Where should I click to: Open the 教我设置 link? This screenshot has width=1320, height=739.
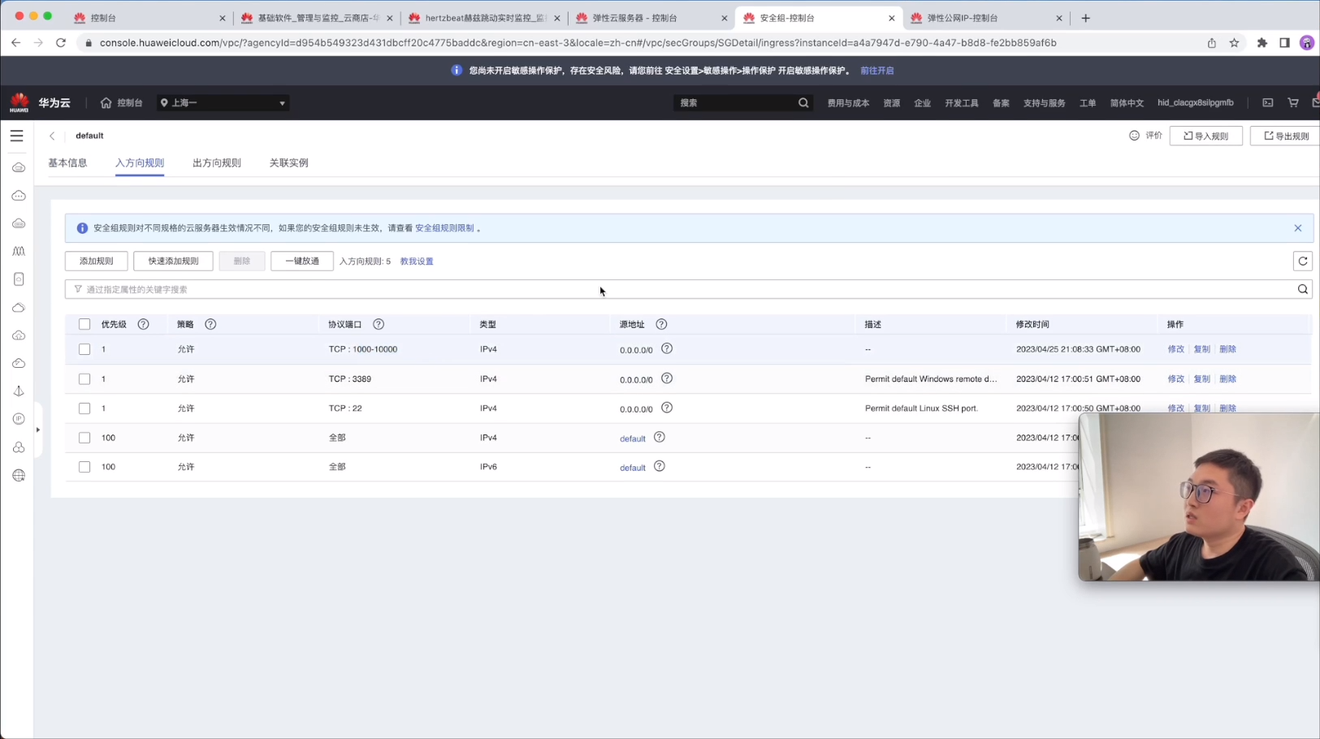coord(417,261)
